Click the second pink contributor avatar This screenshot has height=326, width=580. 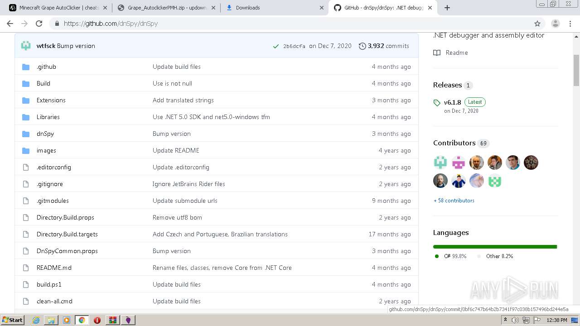click(459, 163)
